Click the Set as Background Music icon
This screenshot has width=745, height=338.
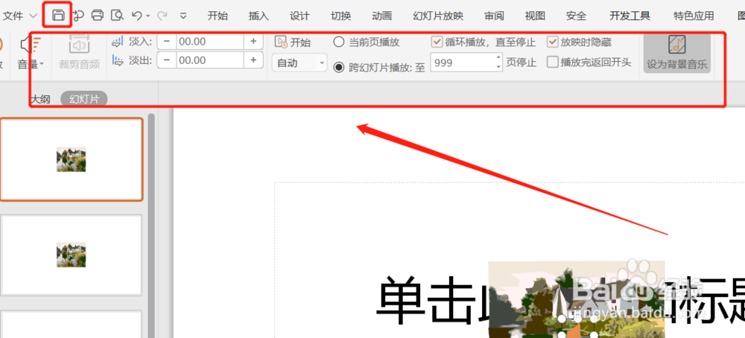(677, 45)
